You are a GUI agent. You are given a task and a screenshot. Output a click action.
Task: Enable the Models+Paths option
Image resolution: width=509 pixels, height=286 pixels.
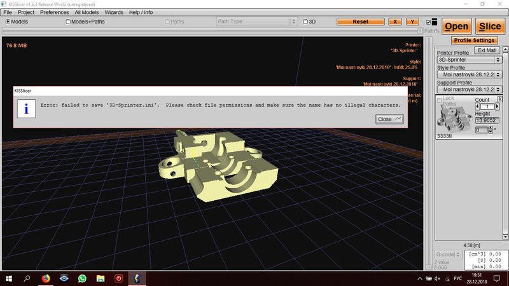click(69, 22)
